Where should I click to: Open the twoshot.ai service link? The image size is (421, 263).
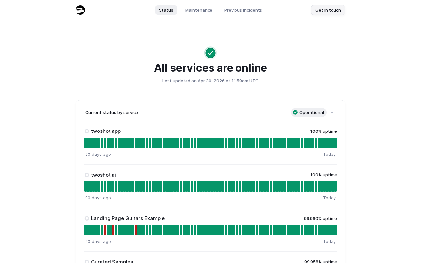(104, 175)
